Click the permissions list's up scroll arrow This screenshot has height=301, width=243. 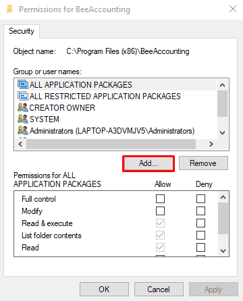[x=223, y=197]
